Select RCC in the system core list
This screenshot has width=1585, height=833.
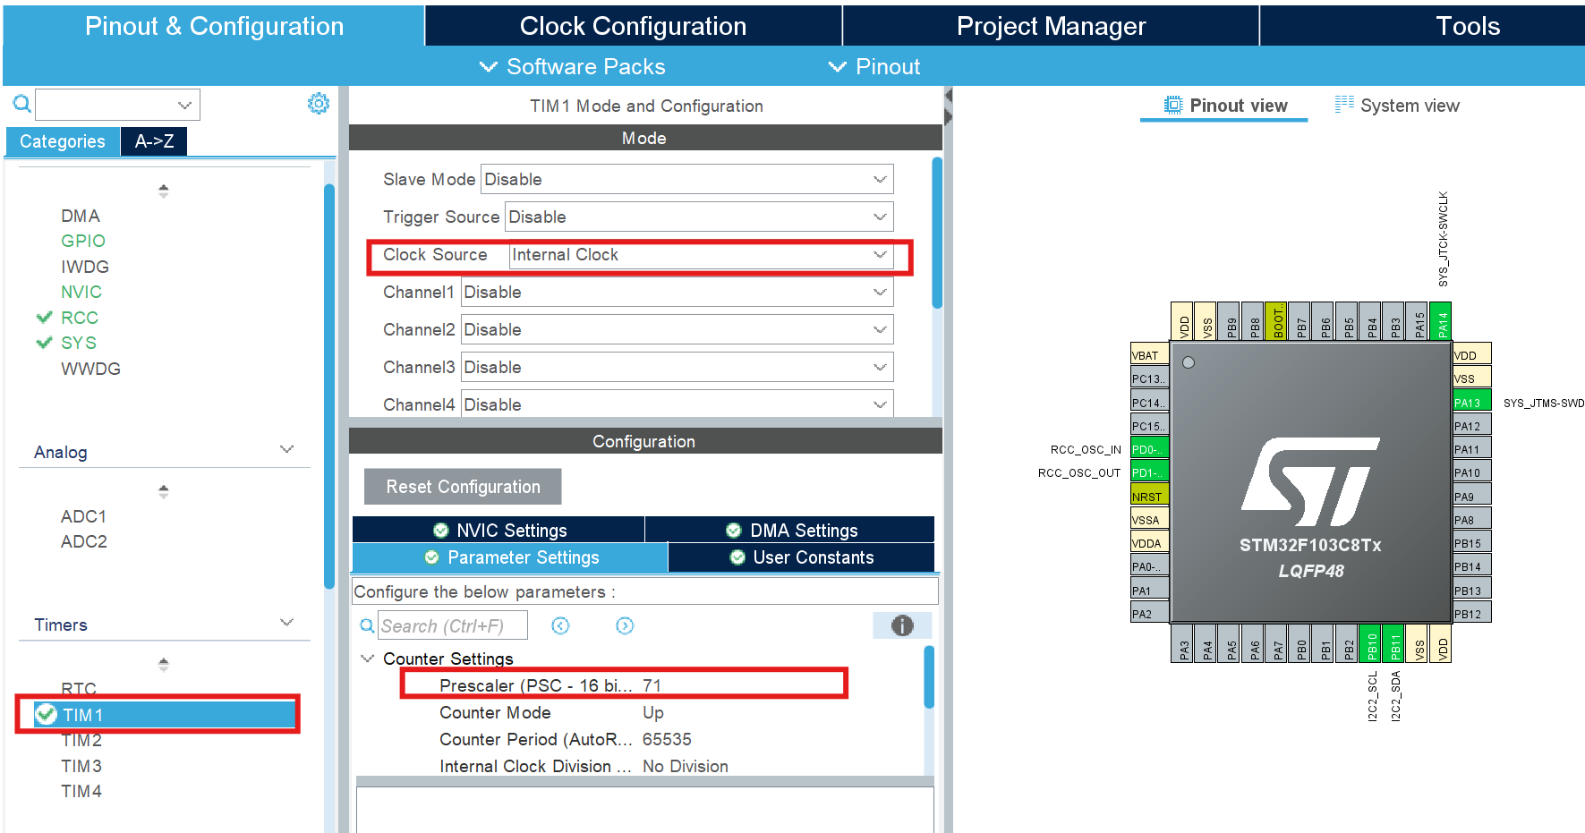[x=80, y=318]
